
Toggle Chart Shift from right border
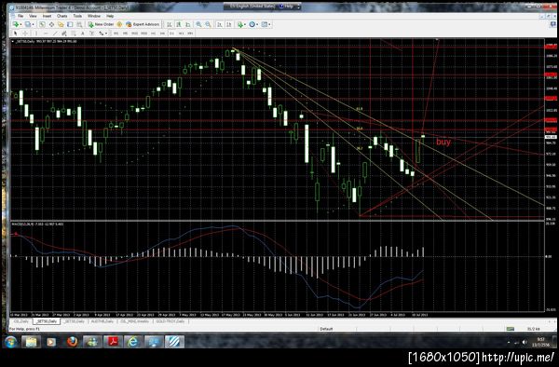229,24
